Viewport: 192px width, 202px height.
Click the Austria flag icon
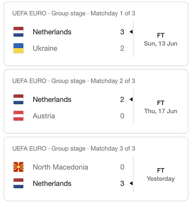[19, 116]
